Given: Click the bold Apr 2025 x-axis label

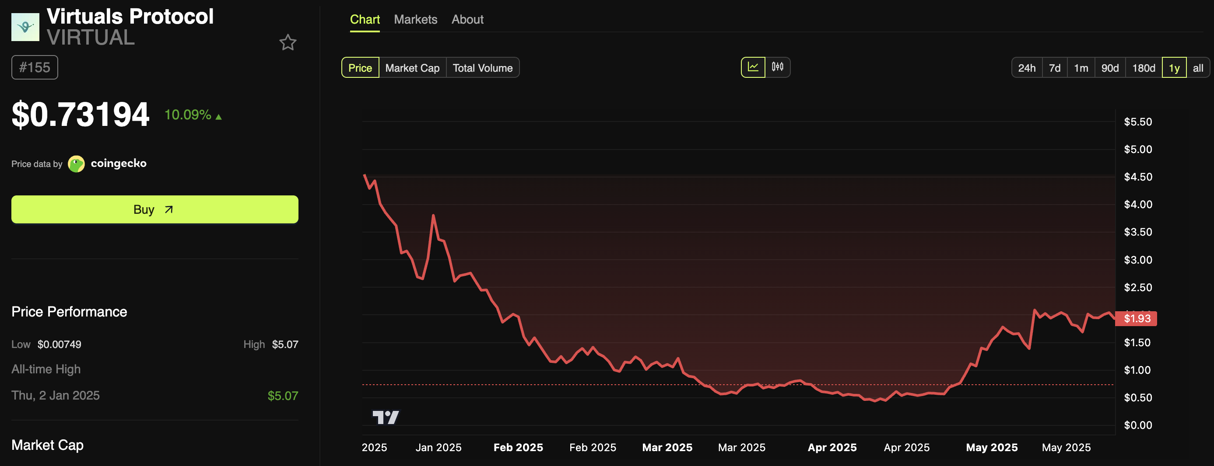Looking at the screenshot, I should click(x=832, y=448).
